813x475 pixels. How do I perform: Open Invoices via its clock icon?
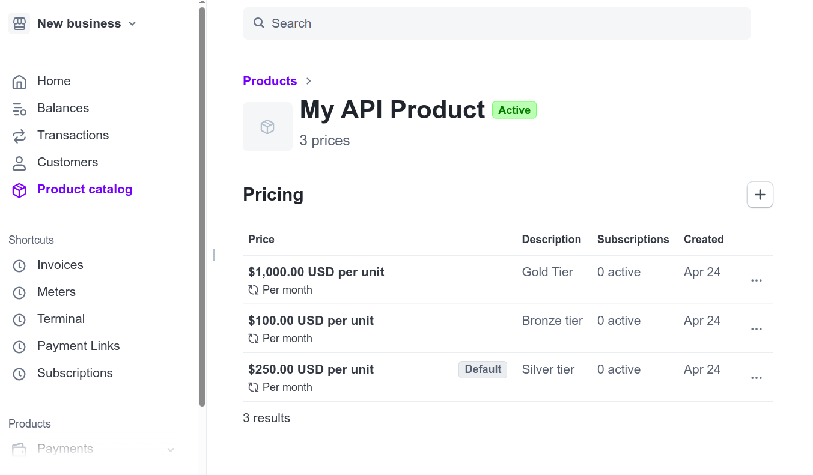19,265
